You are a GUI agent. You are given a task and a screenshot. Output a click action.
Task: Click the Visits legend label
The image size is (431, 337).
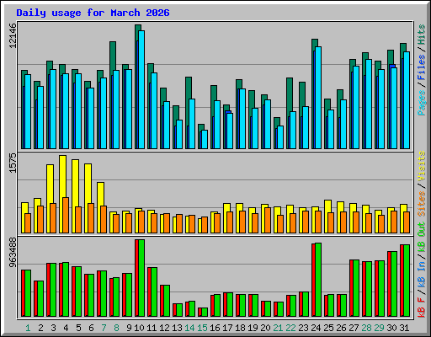tap(422, 166)
